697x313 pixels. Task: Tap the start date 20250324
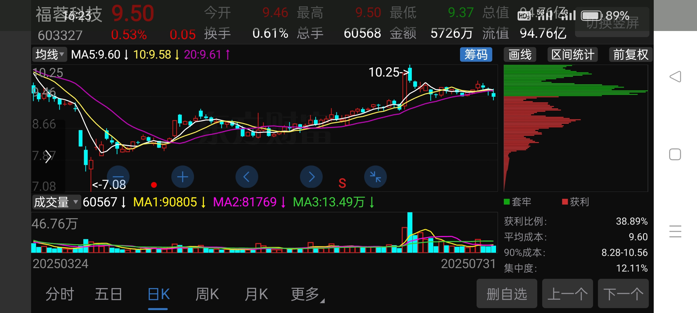pos(60,264)
